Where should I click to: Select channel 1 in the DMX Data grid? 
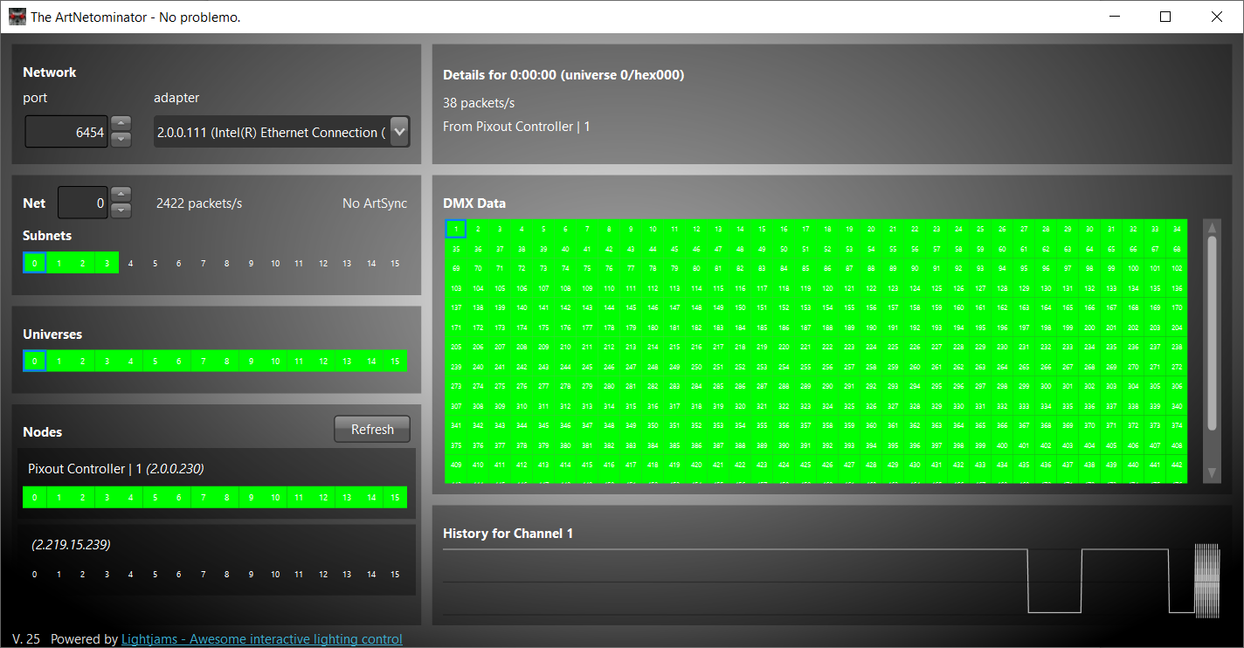coord(455,228)
